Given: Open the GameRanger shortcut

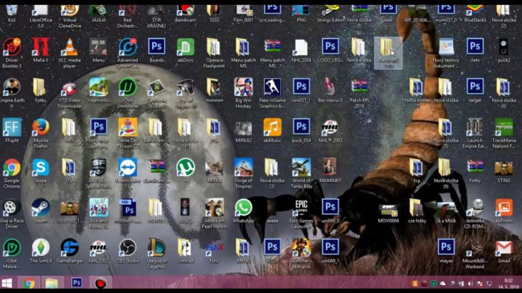Looking at the screenshot, I should pos(70,248).
